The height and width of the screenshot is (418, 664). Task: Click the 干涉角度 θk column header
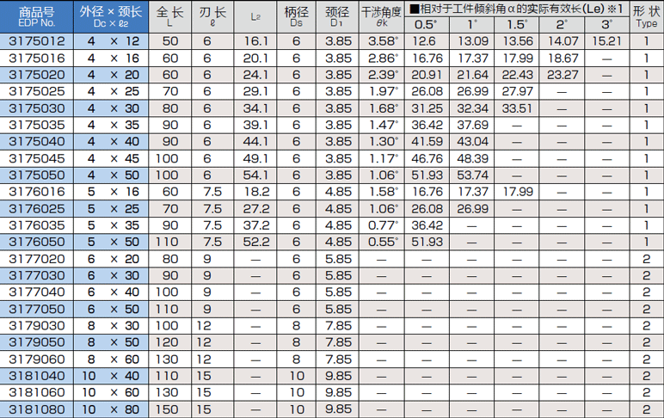[382, 17]
